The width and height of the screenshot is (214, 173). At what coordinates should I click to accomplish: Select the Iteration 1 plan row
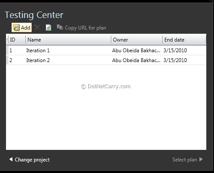[106, 50]
